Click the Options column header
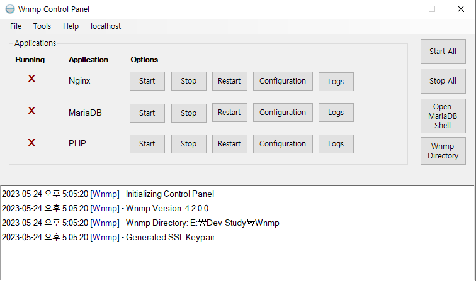Image resolution: width=476 pixels, height=281 pixels. (144, 60)
